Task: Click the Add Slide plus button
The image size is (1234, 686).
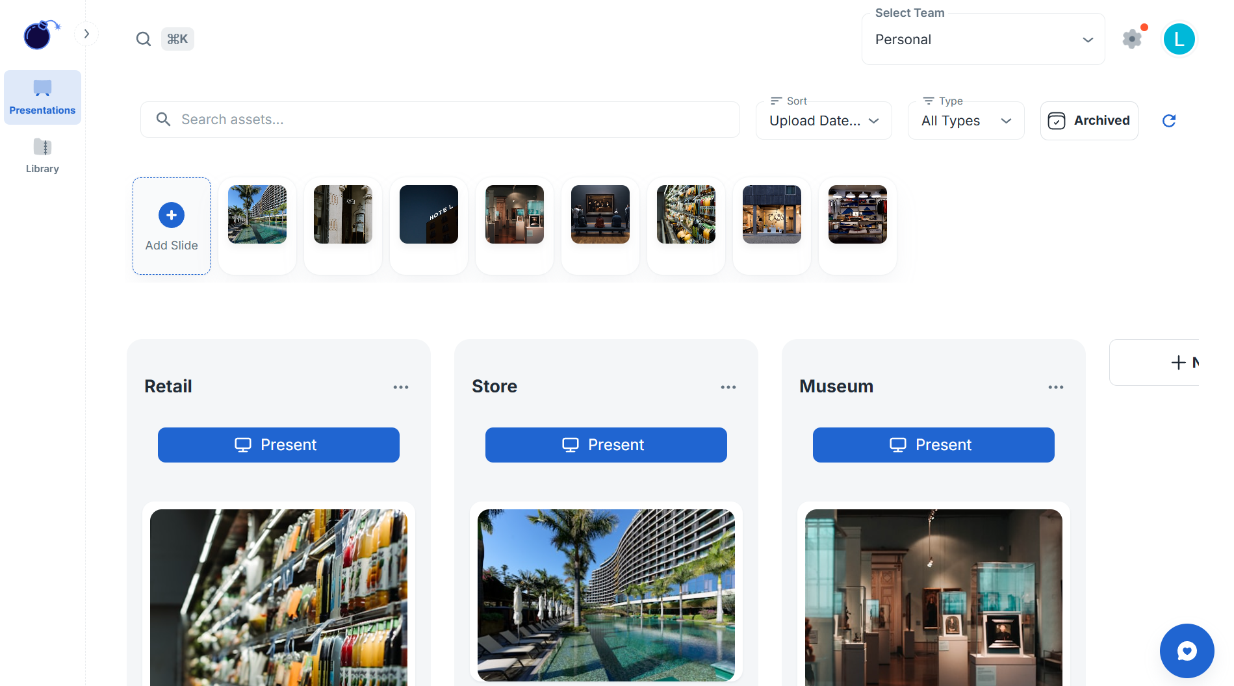Action: (172, 215)
